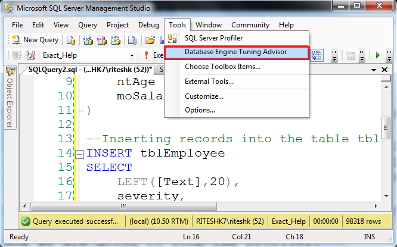Image resolution: width=397 pixels, height=247 pixels.
Task: Close the open Tools menu
Action: click(x=177, y=25)
